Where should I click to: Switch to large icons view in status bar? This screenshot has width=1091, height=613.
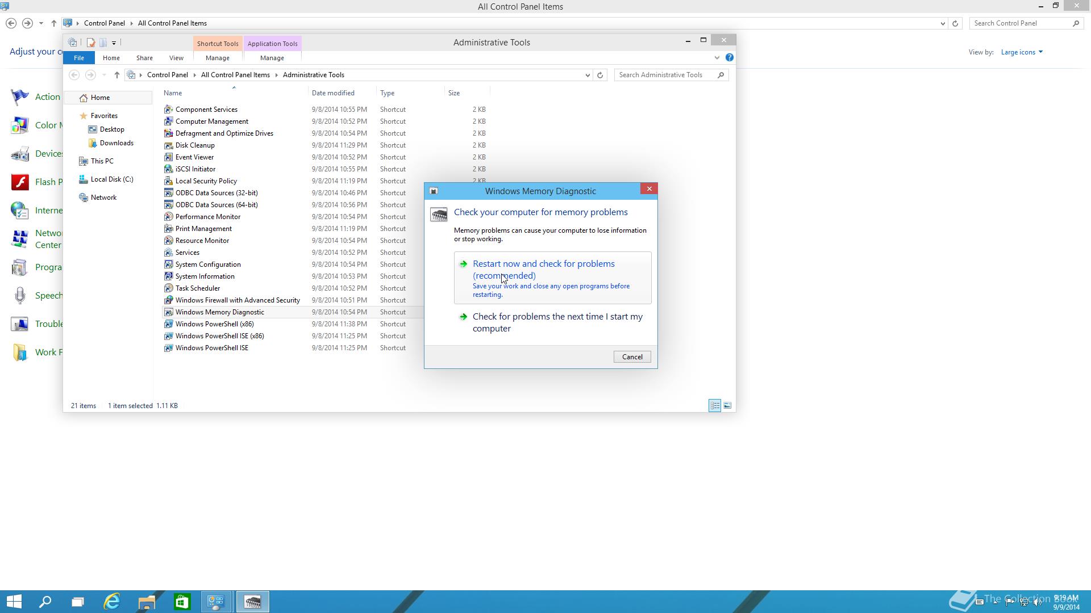coord(727,405)
